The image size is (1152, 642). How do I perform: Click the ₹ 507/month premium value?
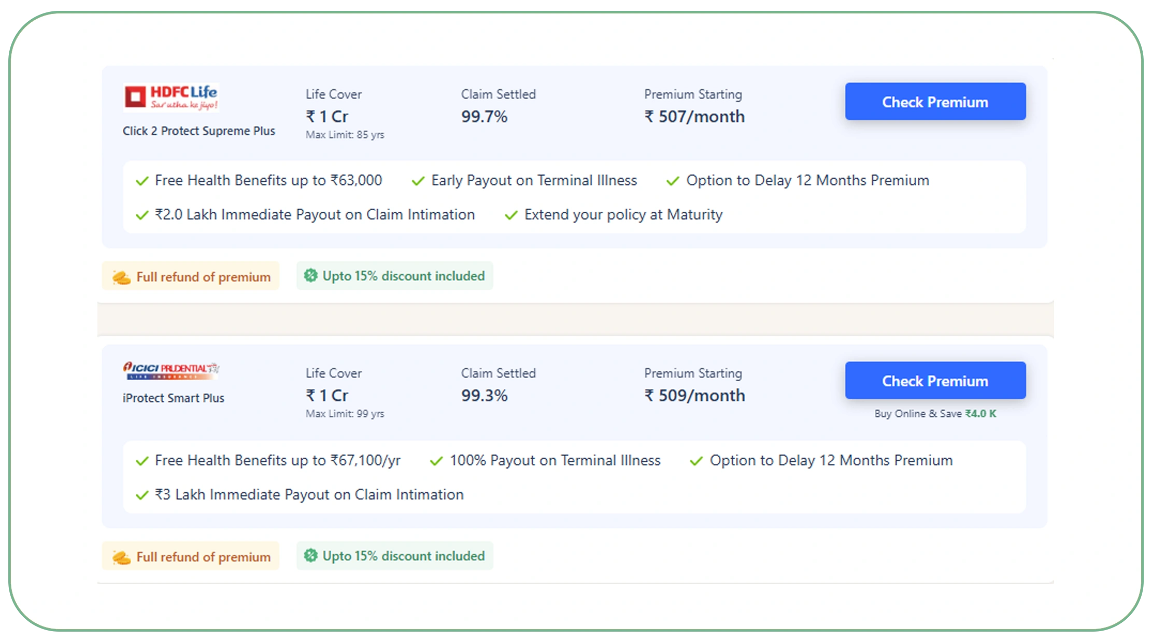pyautogui.click(x=694, y=116)
